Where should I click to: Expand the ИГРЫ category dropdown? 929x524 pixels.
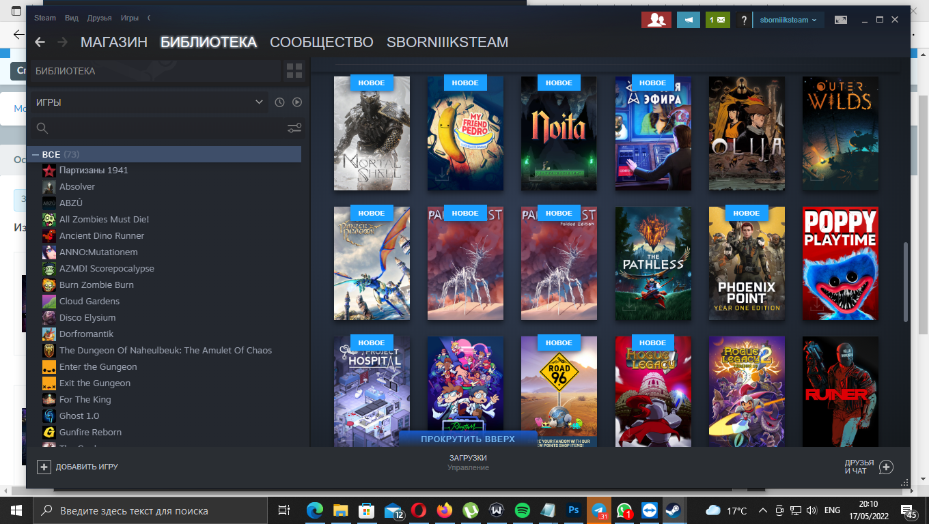pos(259,102)
